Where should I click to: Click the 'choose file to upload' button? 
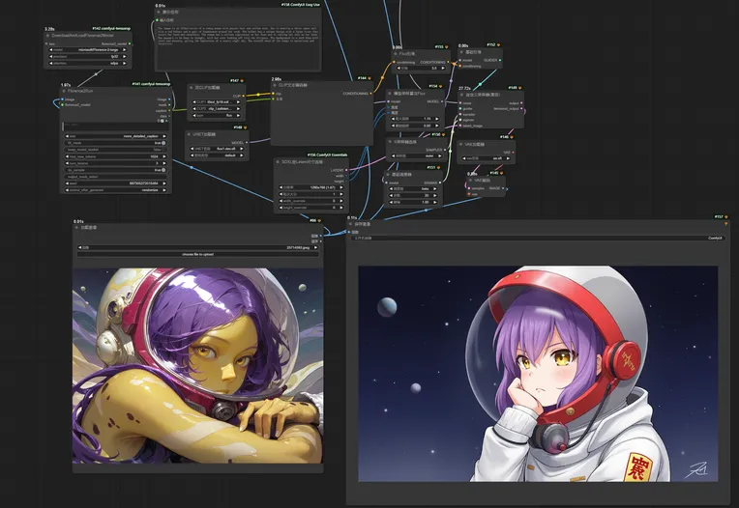tap(199, 254)
